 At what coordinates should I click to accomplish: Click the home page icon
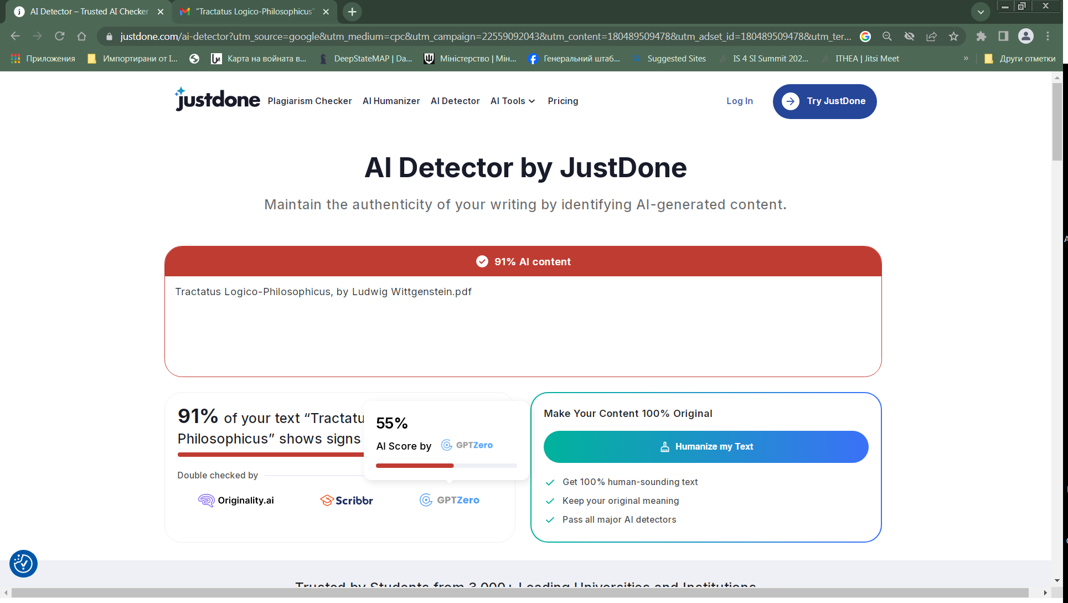click(82, 37)
